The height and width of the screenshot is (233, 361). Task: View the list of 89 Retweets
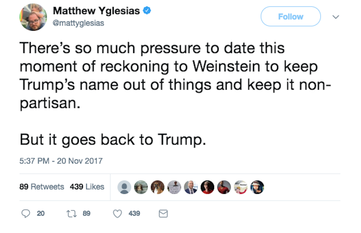point(42,187)
